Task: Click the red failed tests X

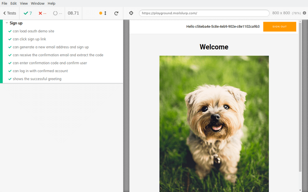Action: click(x=41, y=13)
